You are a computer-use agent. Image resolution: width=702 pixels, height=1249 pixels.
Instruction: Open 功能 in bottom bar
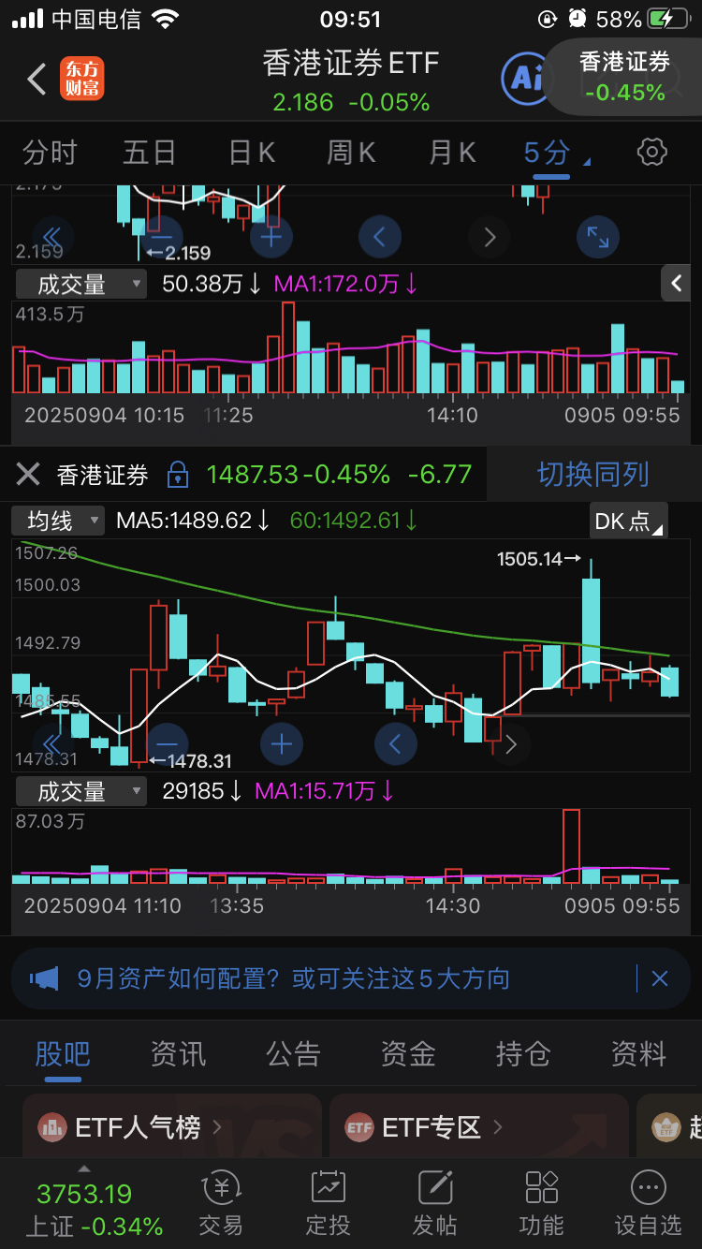click(541, 1204)
